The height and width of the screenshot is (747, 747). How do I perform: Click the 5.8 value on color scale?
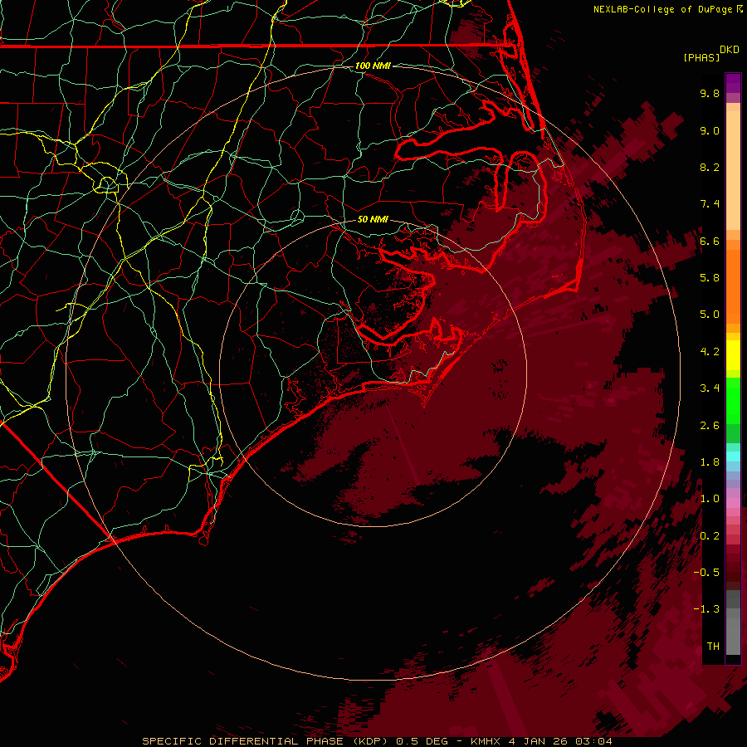click(x=710, y=278)
